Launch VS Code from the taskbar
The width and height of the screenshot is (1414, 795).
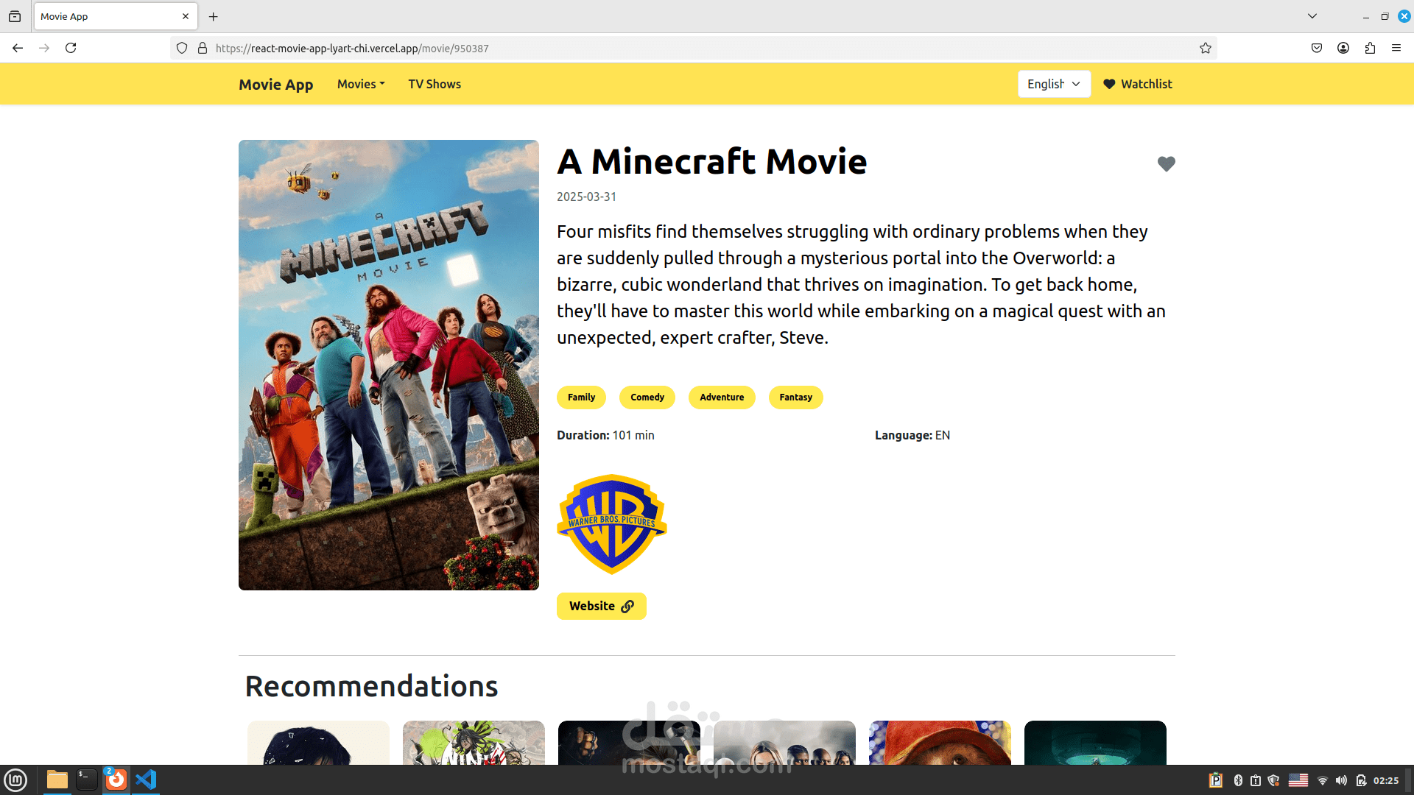146,780
